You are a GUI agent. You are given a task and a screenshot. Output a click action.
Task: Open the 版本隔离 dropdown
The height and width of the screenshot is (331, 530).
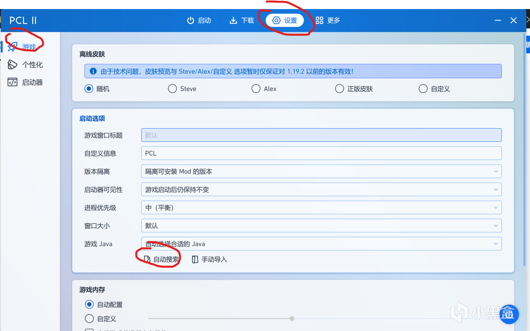[x=321, y=171]
